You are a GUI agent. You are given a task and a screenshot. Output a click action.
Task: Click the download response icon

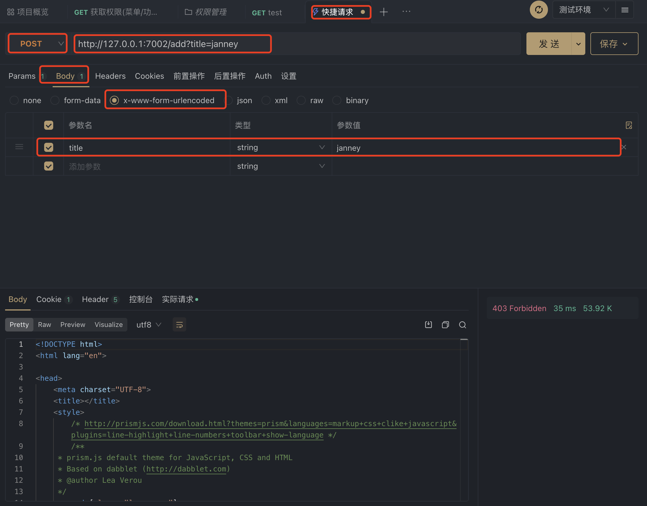[x=429, y=325]
